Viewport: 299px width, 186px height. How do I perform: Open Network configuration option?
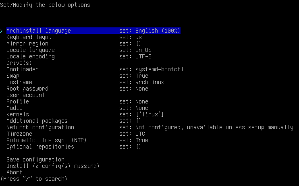click(x=40, y=127)
